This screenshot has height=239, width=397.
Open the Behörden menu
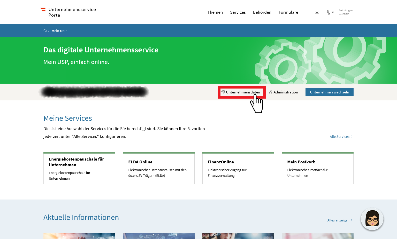coord(262,12)
